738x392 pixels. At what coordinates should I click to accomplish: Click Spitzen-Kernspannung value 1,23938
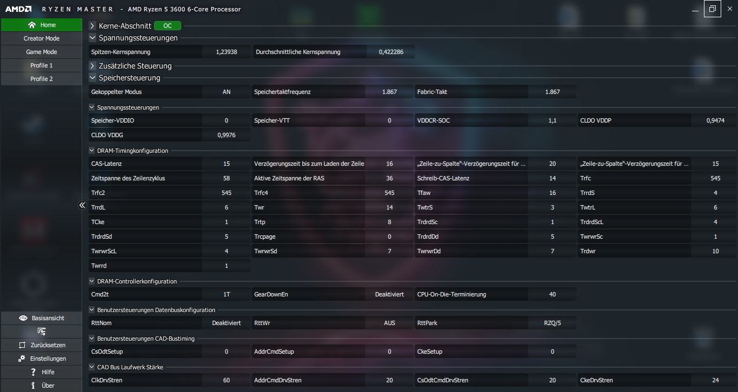(226, 52)
